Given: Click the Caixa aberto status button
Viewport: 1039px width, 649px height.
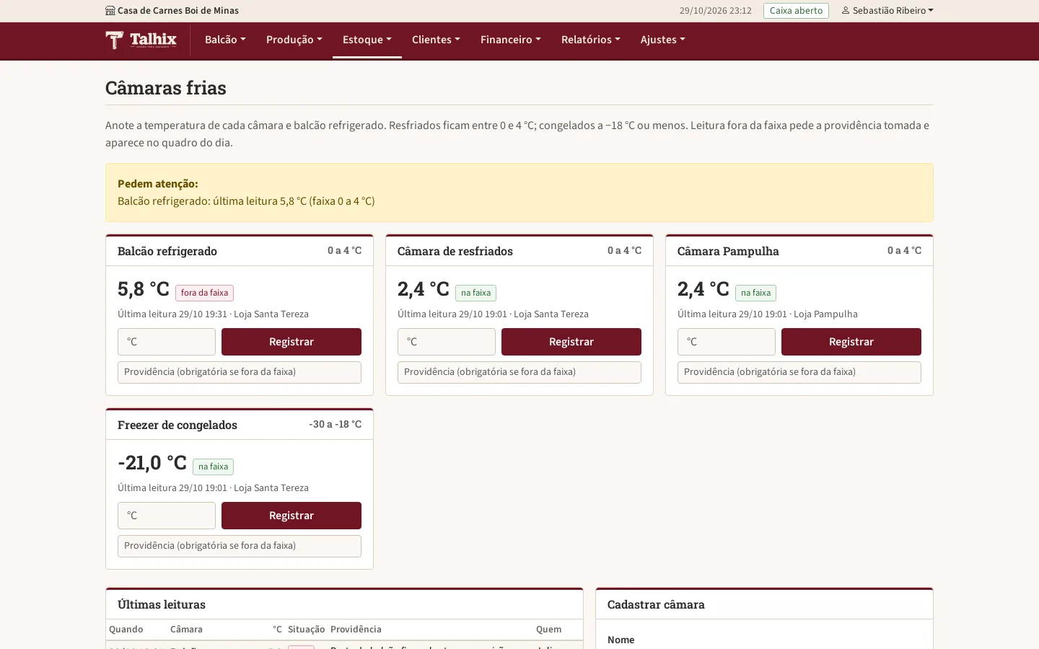Looking at the screenshot, I should (796, 11).
